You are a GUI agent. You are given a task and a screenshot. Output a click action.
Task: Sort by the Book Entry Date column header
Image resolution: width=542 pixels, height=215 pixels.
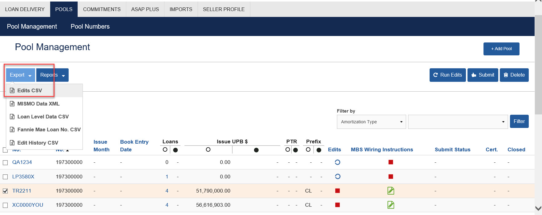pyautogui.click(x=134, y=146)
